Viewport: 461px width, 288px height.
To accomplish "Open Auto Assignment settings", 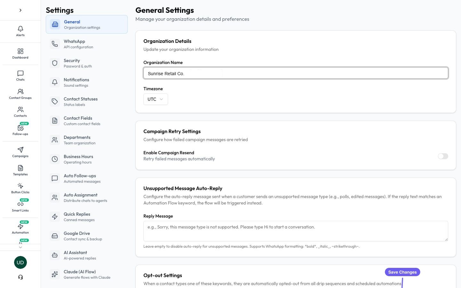I will 87,197.
